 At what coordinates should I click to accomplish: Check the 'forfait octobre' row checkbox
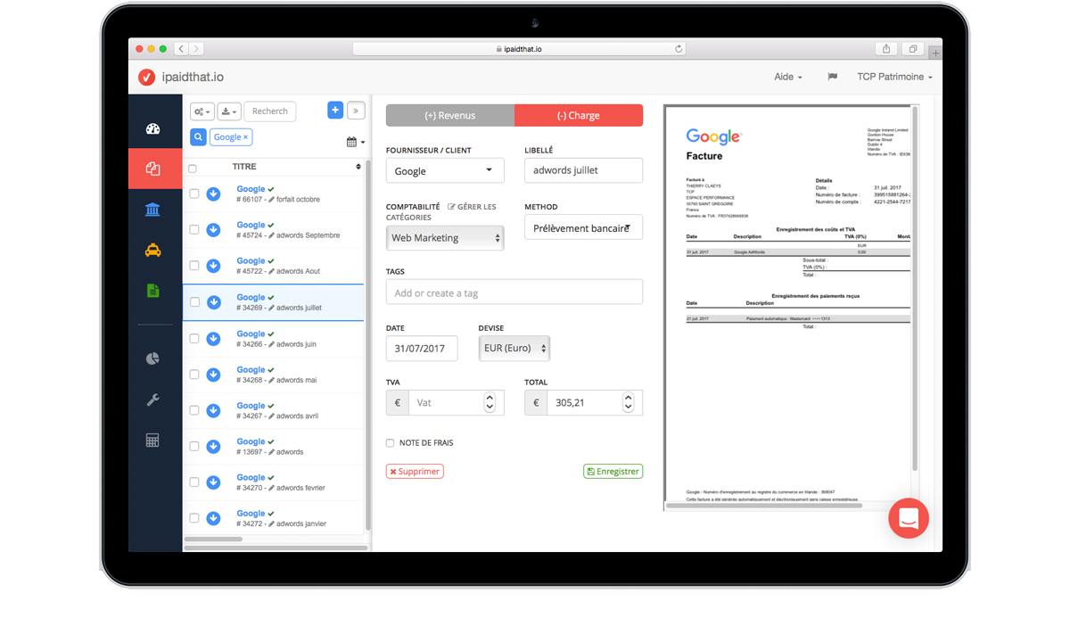[x=194, y=194]
